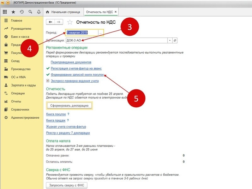Open the title bar main menu arrow
Viewport: 252px width, 189px height.
coord(8,2)
